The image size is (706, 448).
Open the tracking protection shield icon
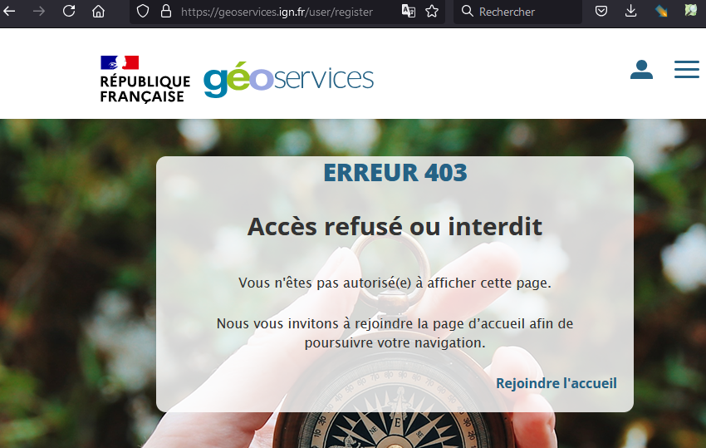(143, 12)
